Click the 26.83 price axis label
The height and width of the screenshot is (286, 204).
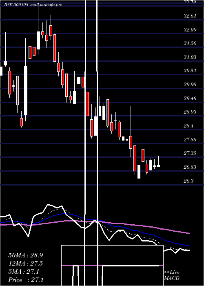click(x=190, y=167)
